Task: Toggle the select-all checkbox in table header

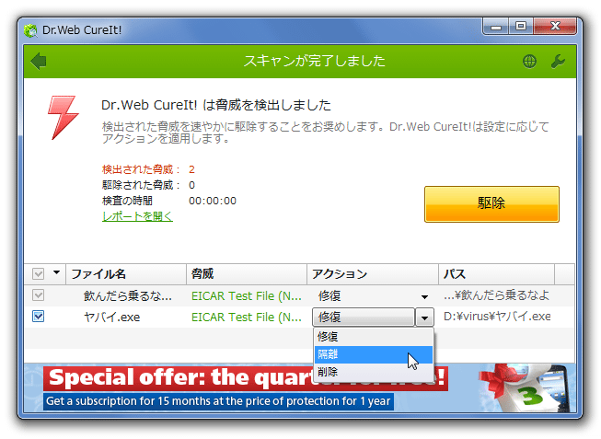Action: [x=38, y=273]
